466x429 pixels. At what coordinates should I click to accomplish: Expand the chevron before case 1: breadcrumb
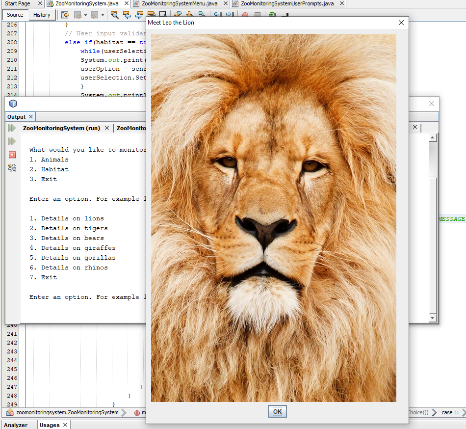click(434, 412)
